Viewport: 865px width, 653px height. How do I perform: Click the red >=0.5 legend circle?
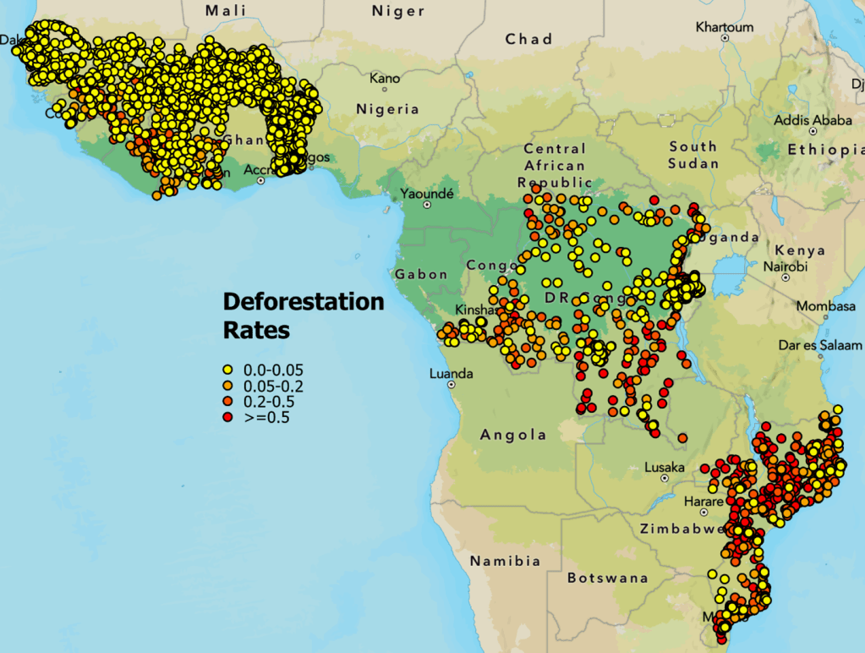[x=227, y=416]
